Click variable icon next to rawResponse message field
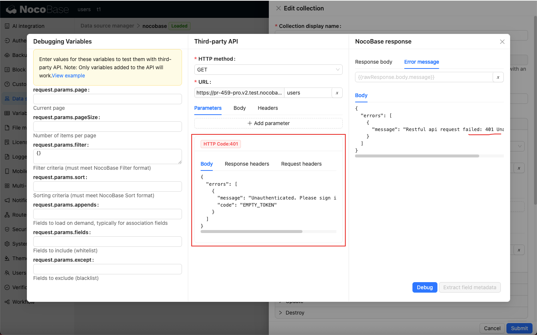Screen dimensions: 537x335 coord(498,77)
